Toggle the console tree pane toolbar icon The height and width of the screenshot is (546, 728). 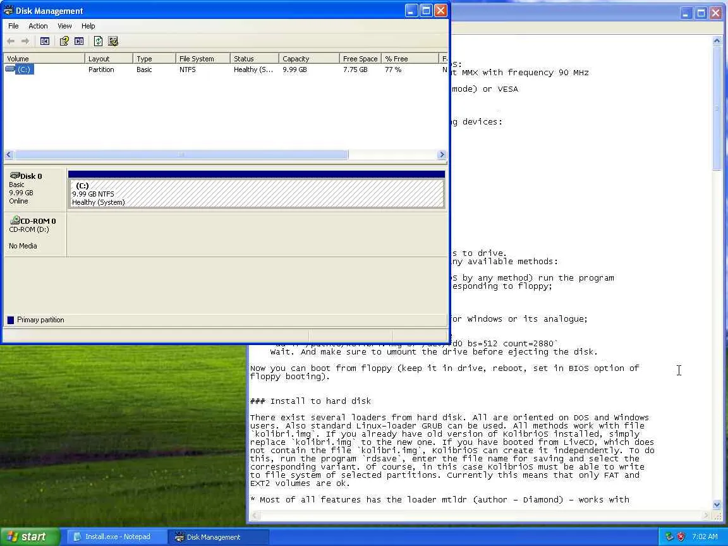45,41
